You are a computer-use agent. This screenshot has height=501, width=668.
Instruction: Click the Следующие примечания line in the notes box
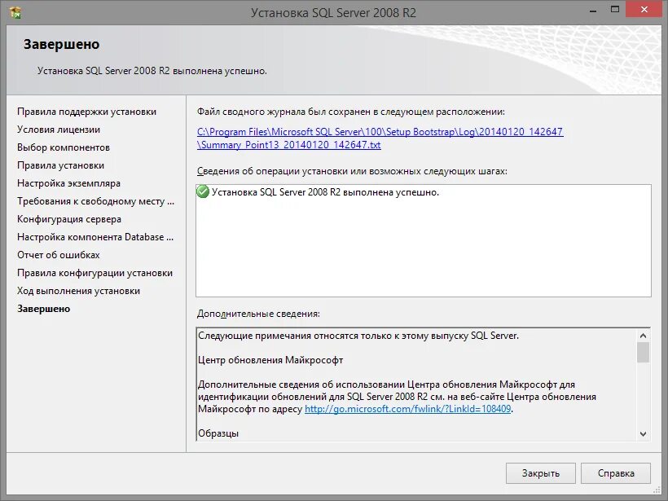click(358, 336)
